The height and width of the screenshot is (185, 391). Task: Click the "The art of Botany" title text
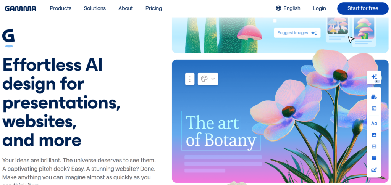click(221, 131)
